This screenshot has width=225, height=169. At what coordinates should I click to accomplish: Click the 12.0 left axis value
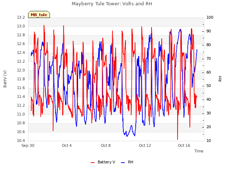pyautogui.click(x=21, y=70)
